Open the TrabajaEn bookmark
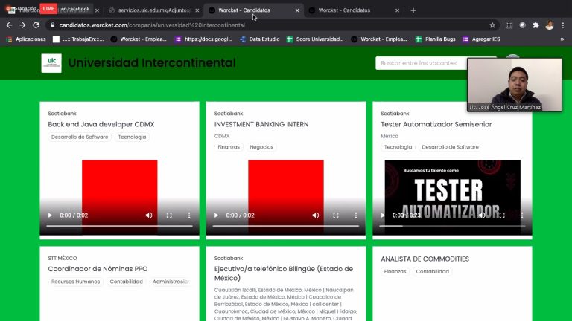572x321 pixels. click(78, 39)
